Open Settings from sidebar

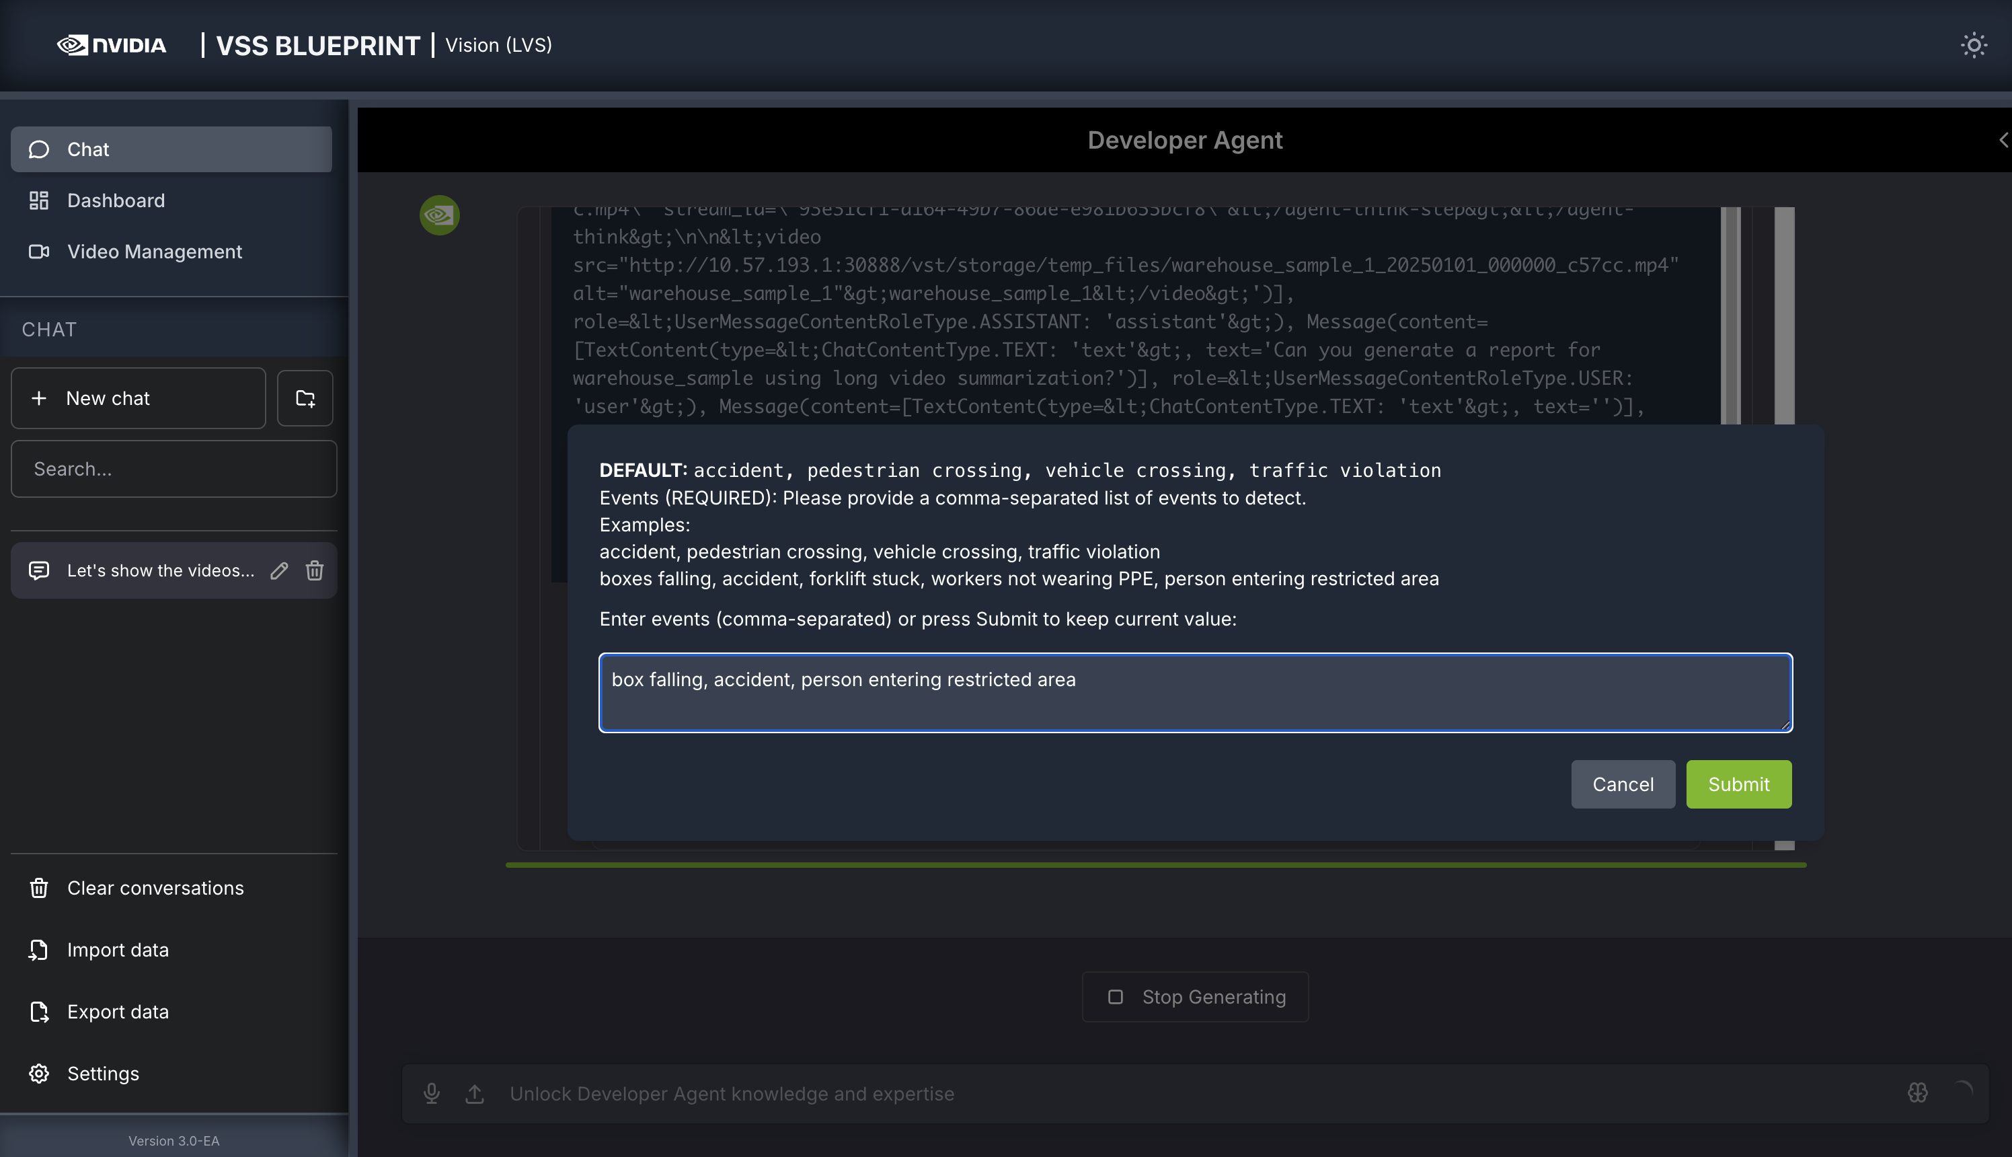click(102, 1074)
